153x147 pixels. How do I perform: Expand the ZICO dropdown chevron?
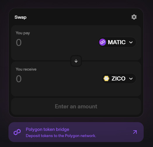pos(131,78)
